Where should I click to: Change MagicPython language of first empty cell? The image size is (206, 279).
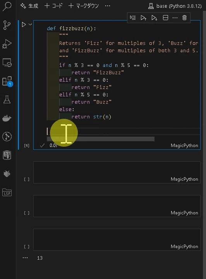pos(184,179)
